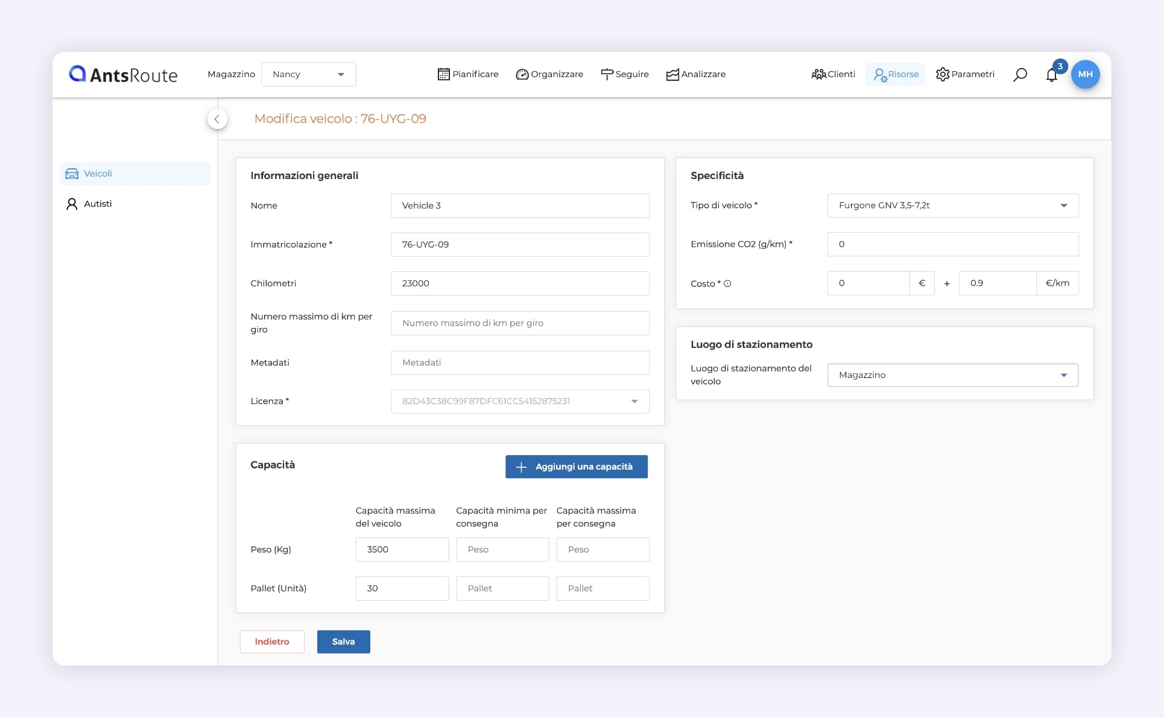Open the Magazzino Nancy dropdown
The width and height of the screenshot is (1164, 718).
pos(308,74)
